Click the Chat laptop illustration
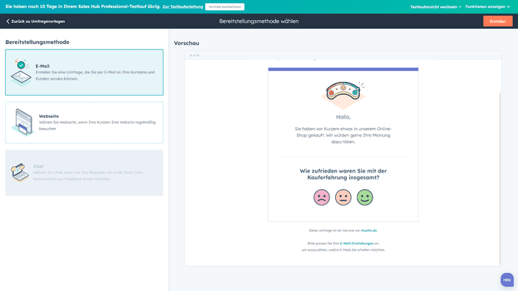This screenshot has height=291, width=518. click(20, 172)
